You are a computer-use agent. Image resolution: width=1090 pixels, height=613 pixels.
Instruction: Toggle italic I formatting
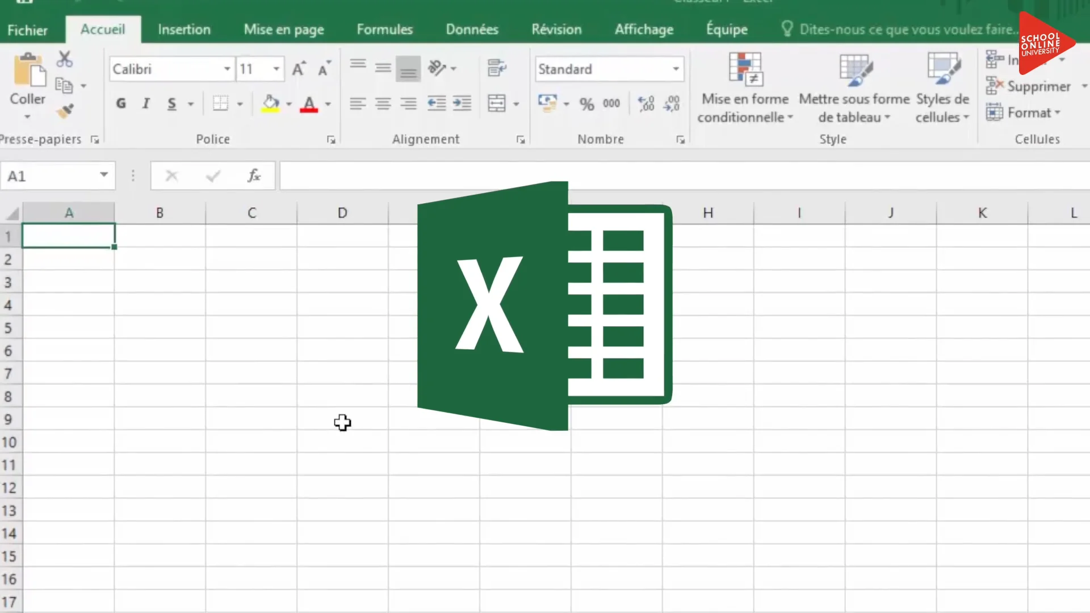[x=146, y=103]
